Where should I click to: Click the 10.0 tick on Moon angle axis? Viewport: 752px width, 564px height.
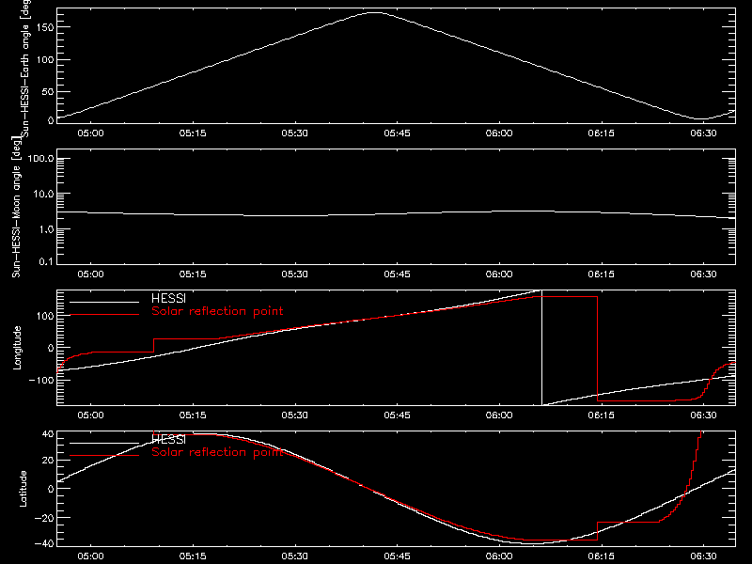point(43,195)
